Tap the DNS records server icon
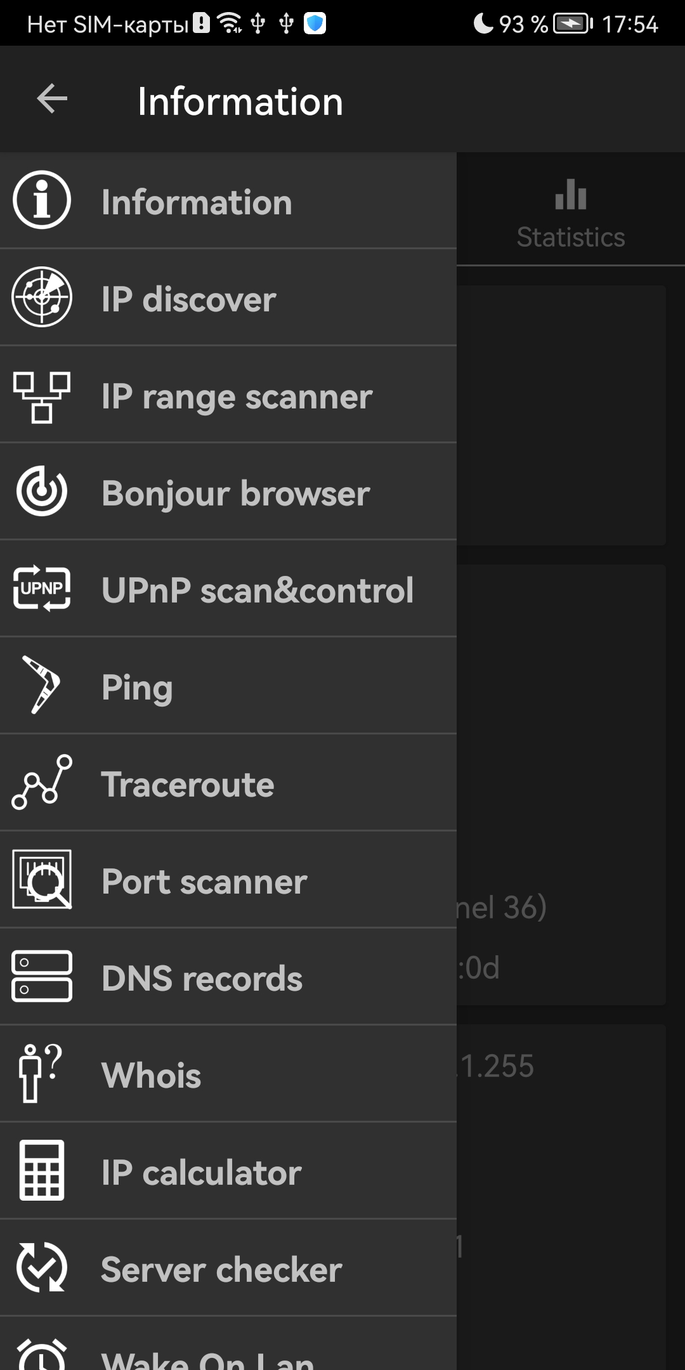685x1370 pixels. coord(42,976)
